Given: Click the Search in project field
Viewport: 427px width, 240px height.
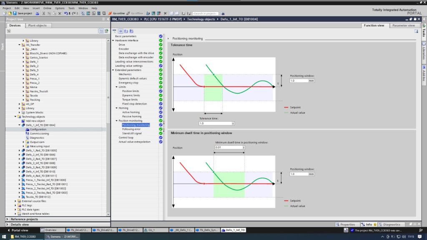Looking at the screenshot, I should [205, 13].
